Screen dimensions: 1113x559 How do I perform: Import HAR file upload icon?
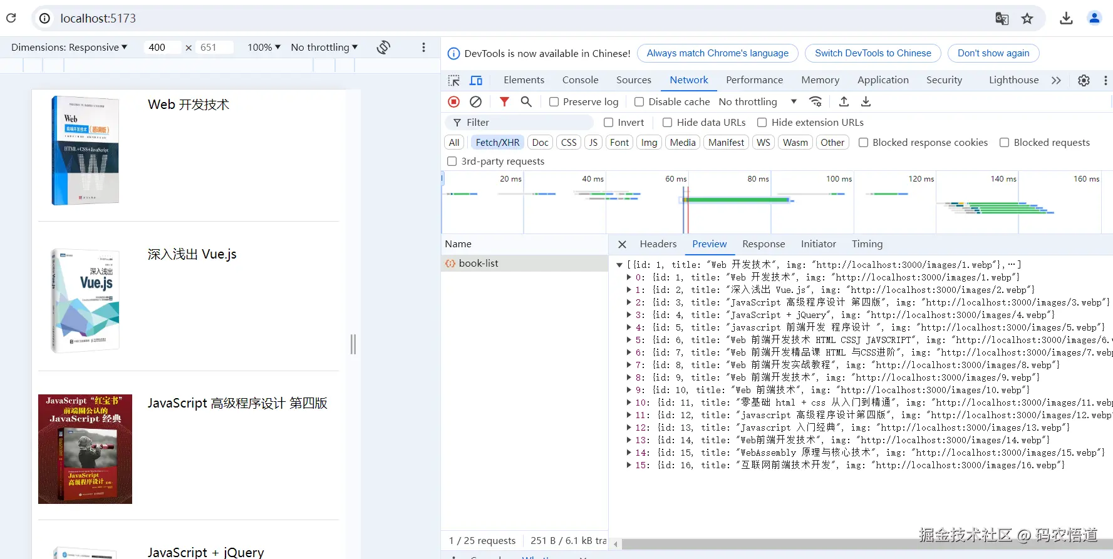(x=844, y=101)
